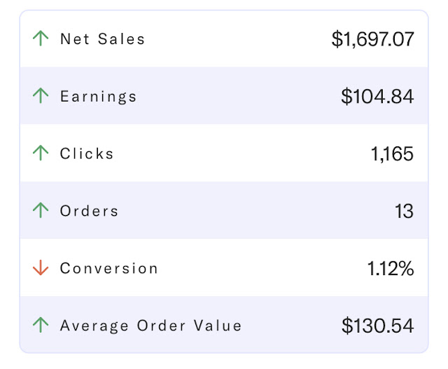Select the Earnings label
Viewport: 448px width, 369px height.
click(98, 97)
